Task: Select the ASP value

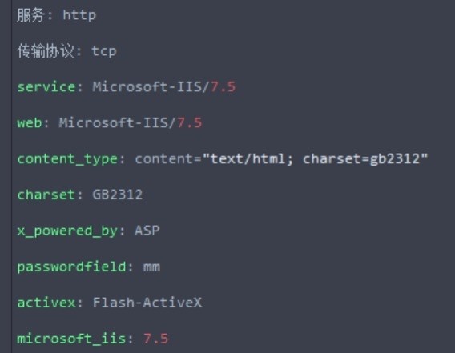Action: coord(147,231)
